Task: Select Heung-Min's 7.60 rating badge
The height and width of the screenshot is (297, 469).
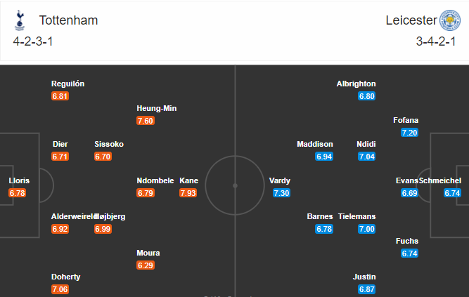Action: [x=146, y=121]
